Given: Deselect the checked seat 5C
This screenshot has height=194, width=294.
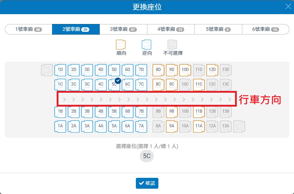Looking at the screenshot, I should [x=114, y=85].
